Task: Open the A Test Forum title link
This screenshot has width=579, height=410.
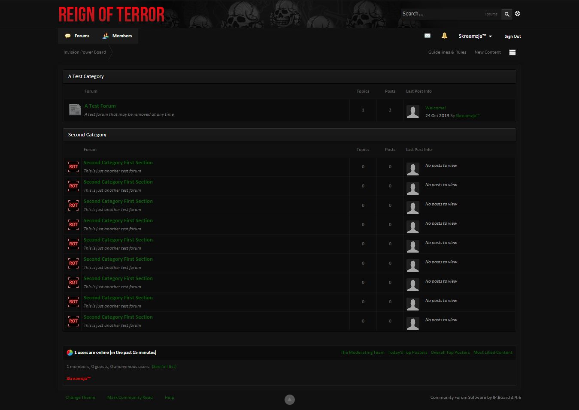Action: 100,106
